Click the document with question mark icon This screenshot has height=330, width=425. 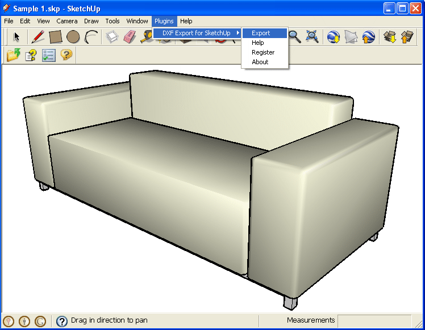[31, 55]
